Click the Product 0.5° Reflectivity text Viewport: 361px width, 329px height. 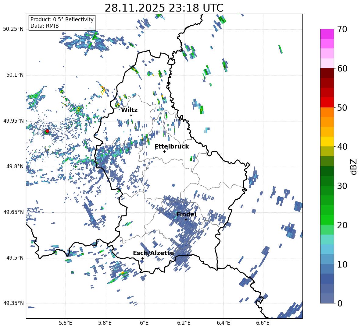pos(62,19)
